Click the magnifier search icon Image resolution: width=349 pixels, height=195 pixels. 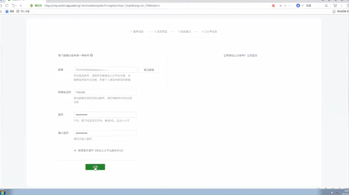326,6
